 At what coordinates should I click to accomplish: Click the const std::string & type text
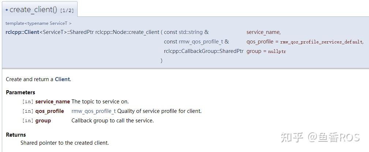tap(186, 32)
